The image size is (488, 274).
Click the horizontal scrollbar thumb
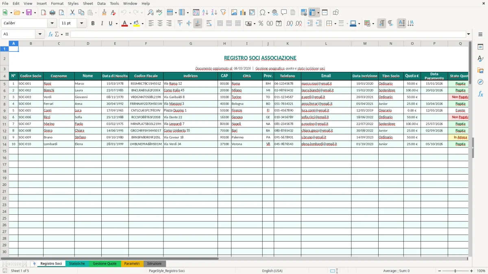tap(110, 259)
